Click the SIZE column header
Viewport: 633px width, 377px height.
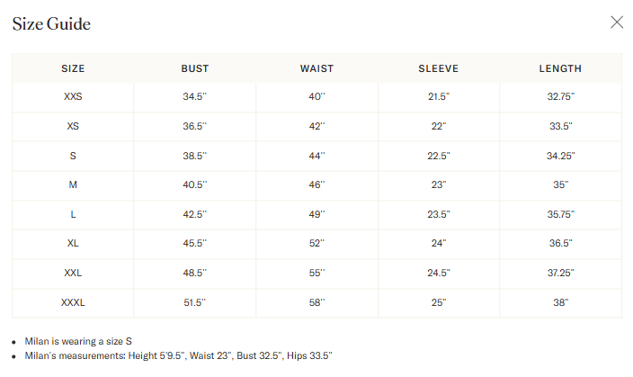73,68
